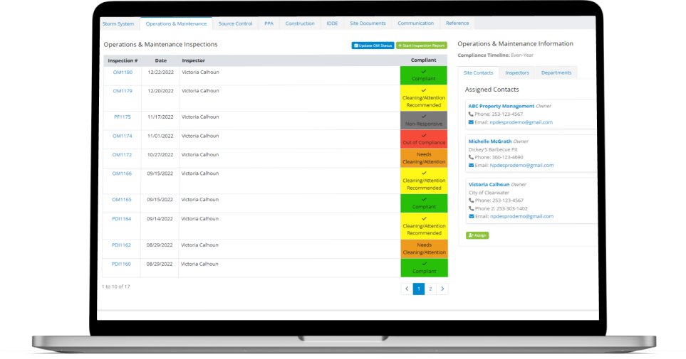Go to the Construction tab
686x359 pixels.
(300, 23)
